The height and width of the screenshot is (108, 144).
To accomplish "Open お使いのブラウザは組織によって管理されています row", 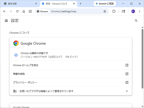I will point(71,91).
